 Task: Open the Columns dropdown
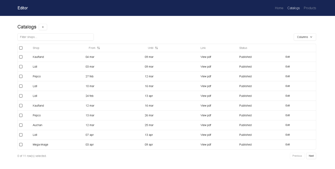pos(305,37)
